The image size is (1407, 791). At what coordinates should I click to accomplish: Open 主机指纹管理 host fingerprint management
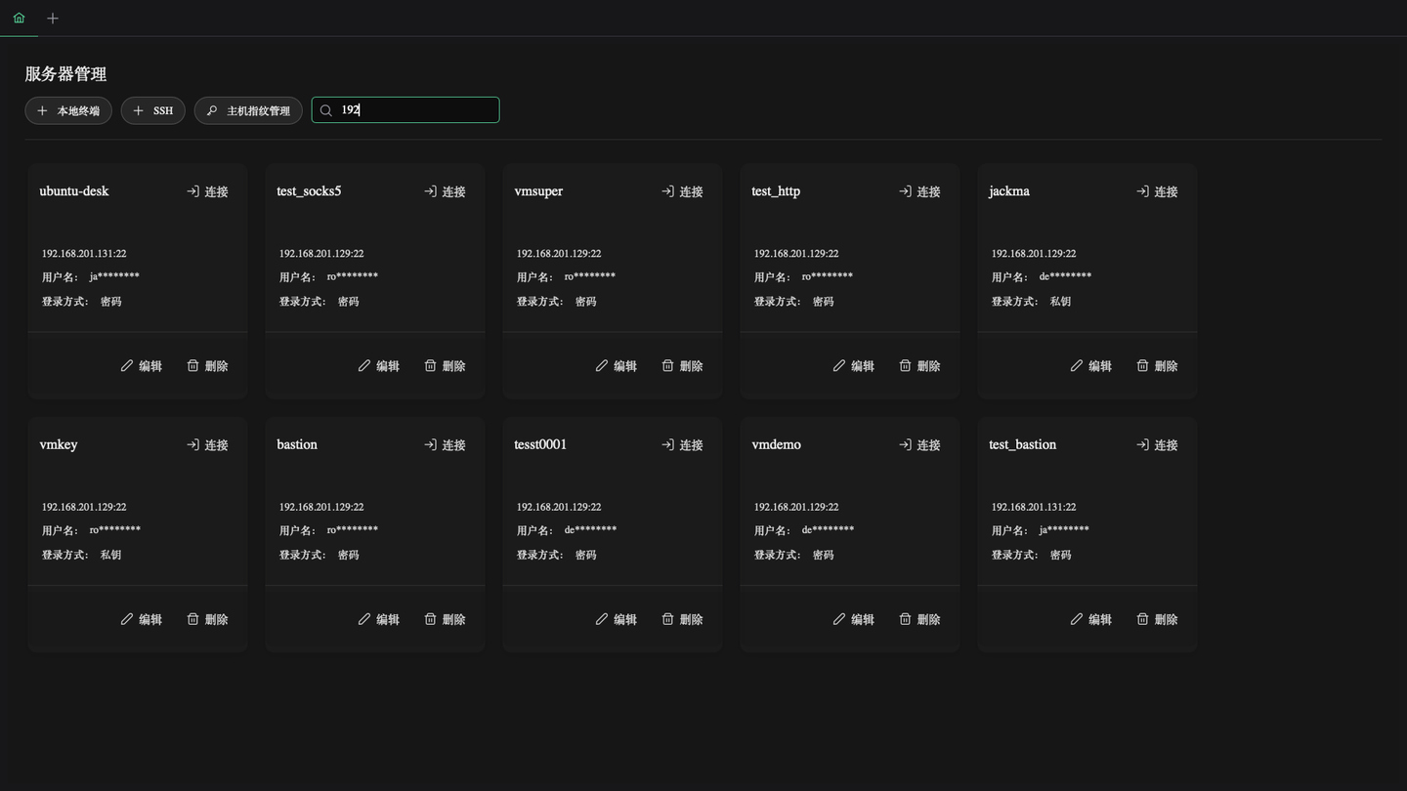(248, 110)
